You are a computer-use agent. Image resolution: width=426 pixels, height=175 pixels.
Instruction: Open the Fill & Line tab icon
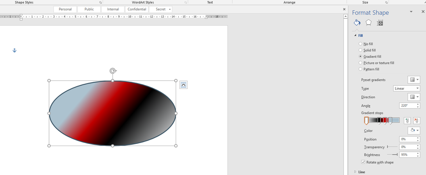click(x=357, y=23)
